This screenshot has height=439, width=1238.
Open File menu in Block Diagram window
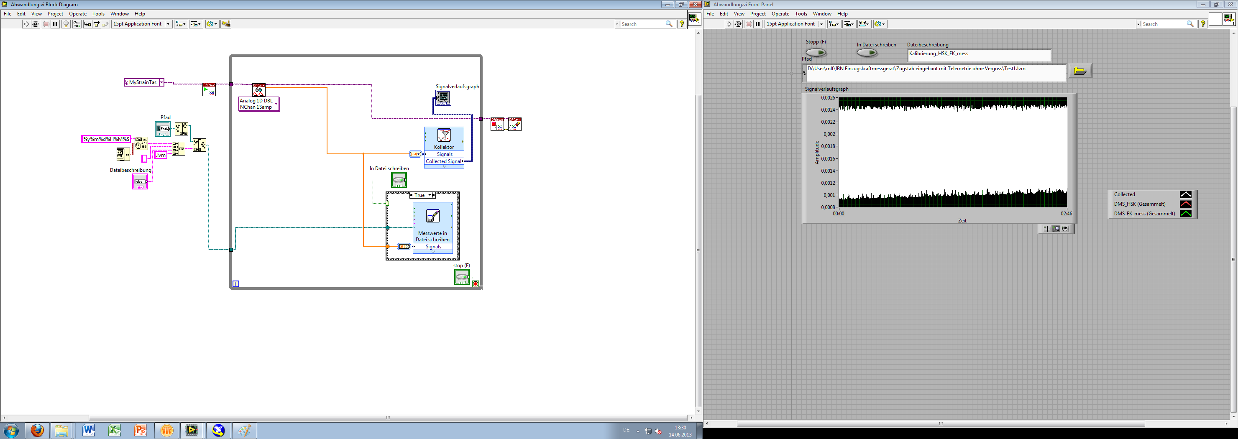click(x=8, y=14)
